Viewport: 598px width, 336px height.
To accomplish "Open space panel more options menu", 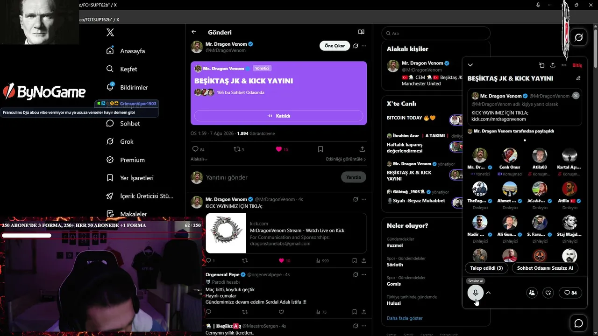I will click(x=564, y=65).
